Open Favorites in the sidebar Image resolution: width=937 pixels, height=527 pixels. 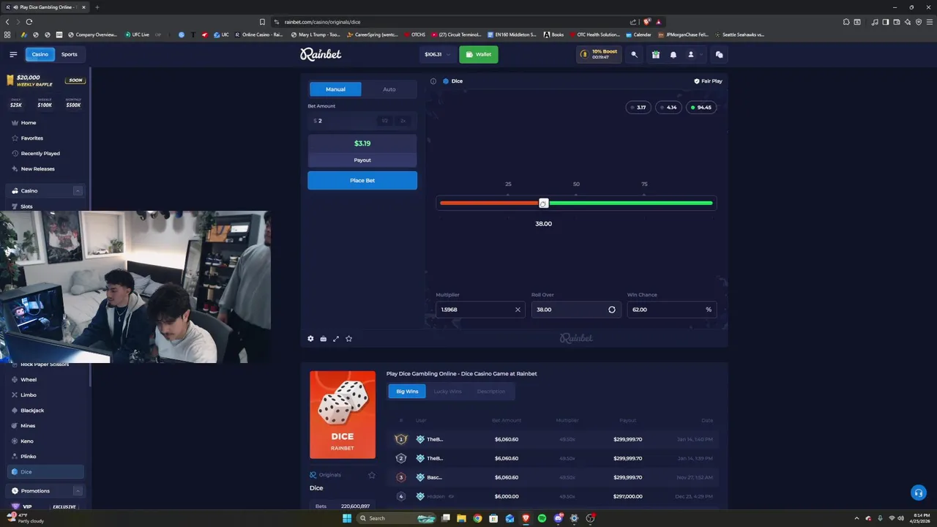(x=31, y=138)
